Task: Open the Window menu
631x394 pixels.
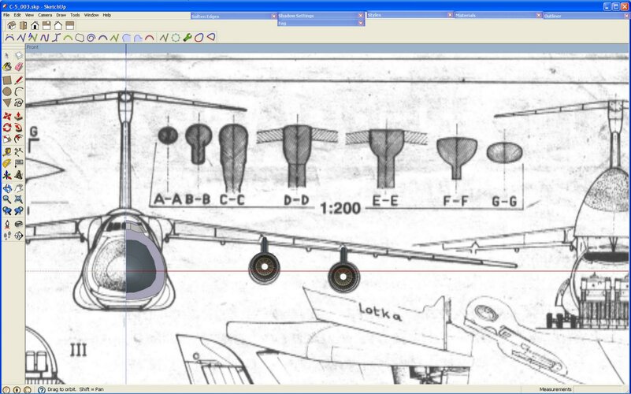Action: [x=91, y=15]
